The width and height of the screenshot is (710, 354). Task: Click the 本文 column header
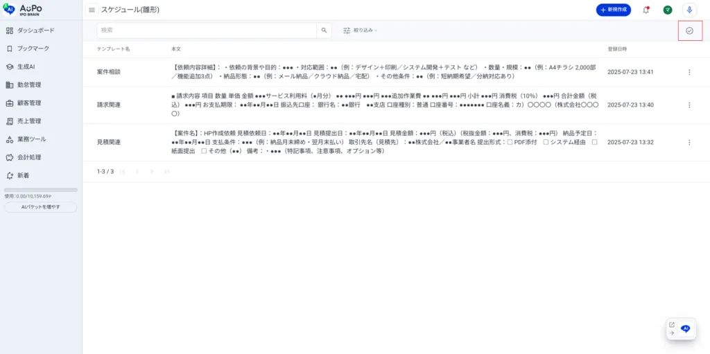pyautogui.click(x=176, y=49)
